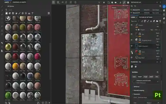Select the Fonts filter icon with letter T
The height and width of the screenshot is (104, 166).
(32, 13)
